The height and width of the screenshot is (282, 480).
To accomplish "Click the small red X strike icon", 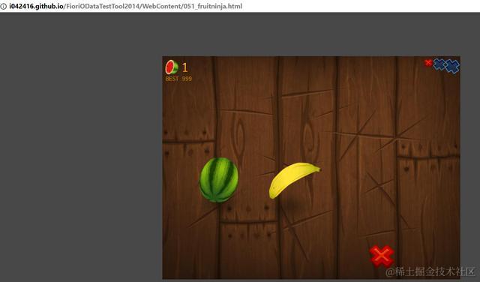I will tap(428, 63).
